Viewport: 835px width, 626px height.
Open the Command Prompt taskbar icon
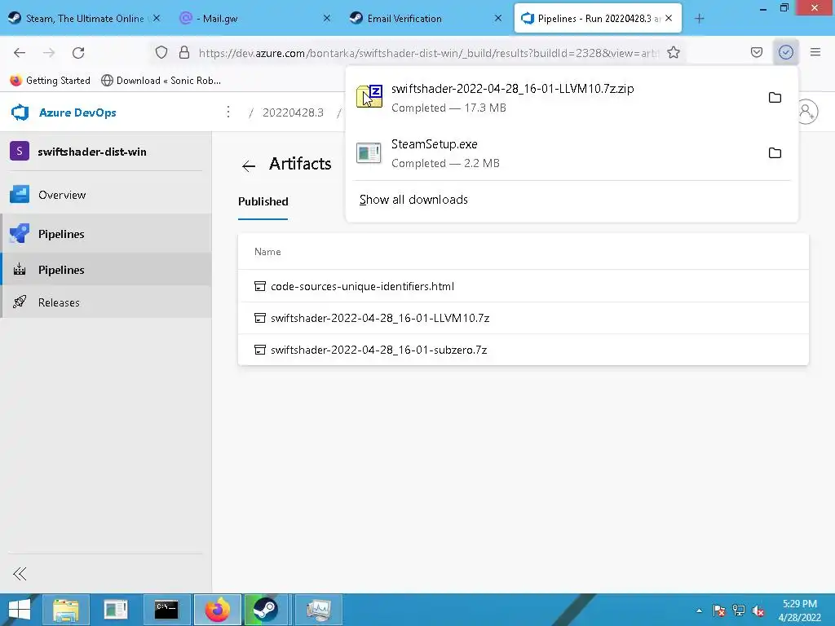[x=166, y=610]
